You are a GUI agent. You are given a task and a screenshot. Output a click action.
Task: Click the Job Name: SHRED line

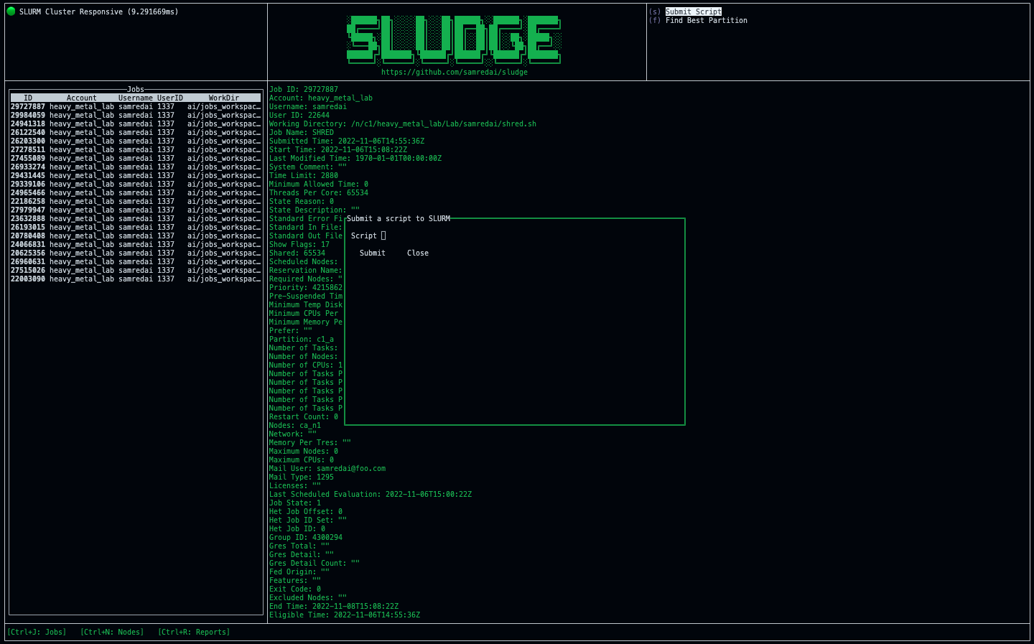pos(302,132)
